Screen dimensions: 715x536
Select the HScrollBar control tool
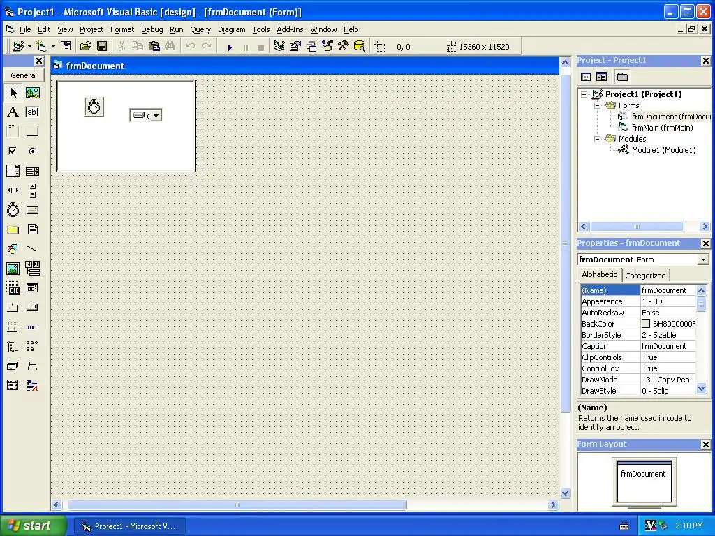[x=13, y=191]
